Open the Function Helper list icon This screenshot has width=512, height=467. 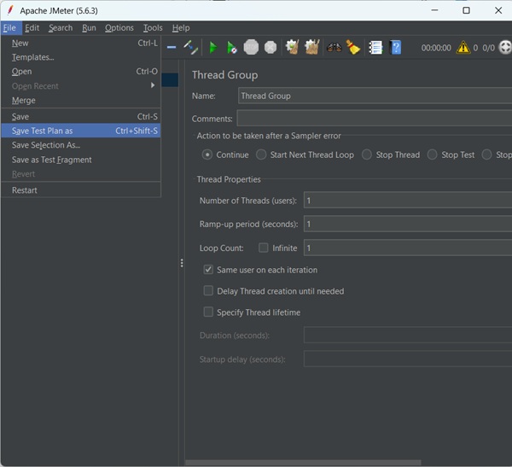(375, 48)
